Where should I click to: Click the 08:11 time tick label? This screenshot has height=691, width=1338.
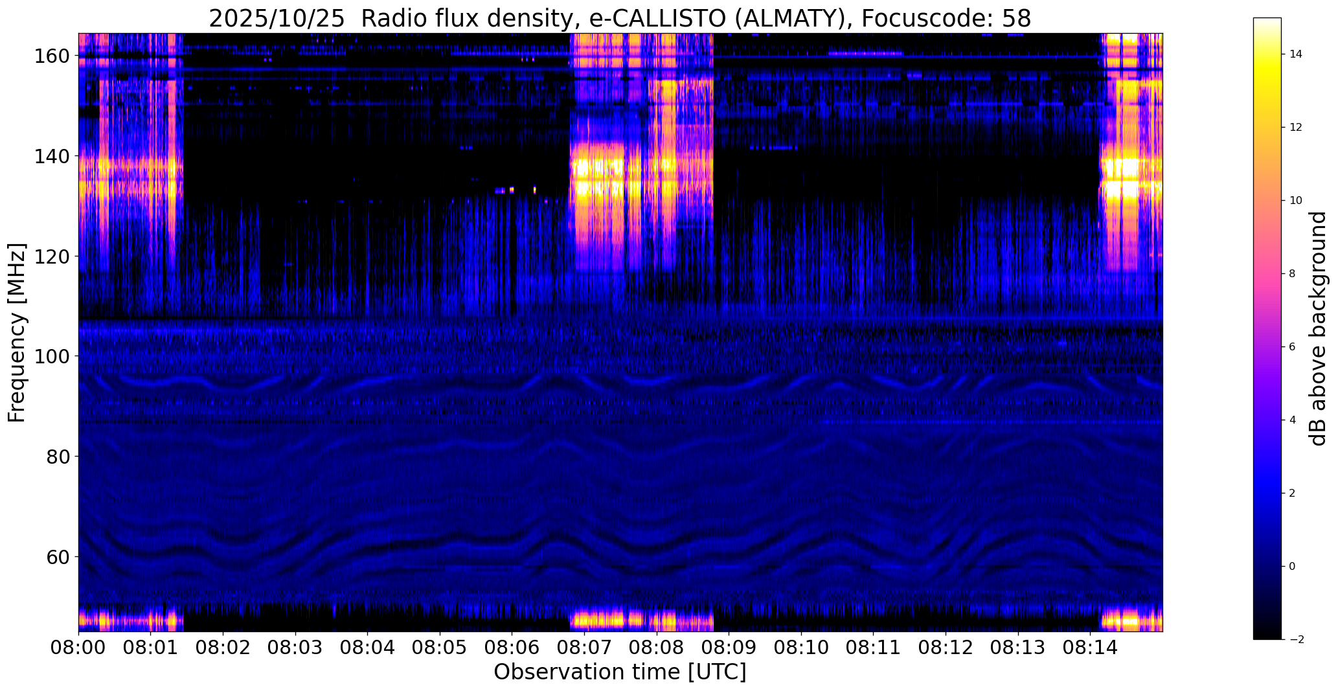pos(873,647)
